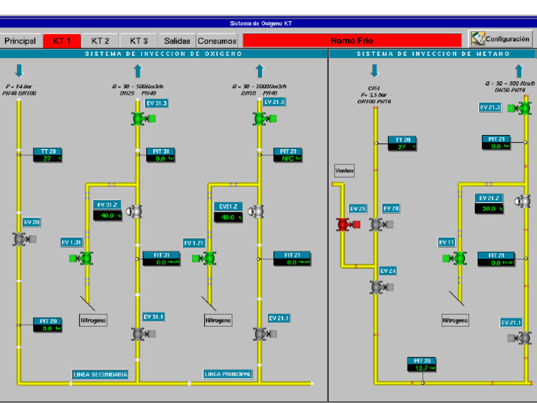537x403 pixels.
Task: Click the EV 25 tag label
Action: 357,208
